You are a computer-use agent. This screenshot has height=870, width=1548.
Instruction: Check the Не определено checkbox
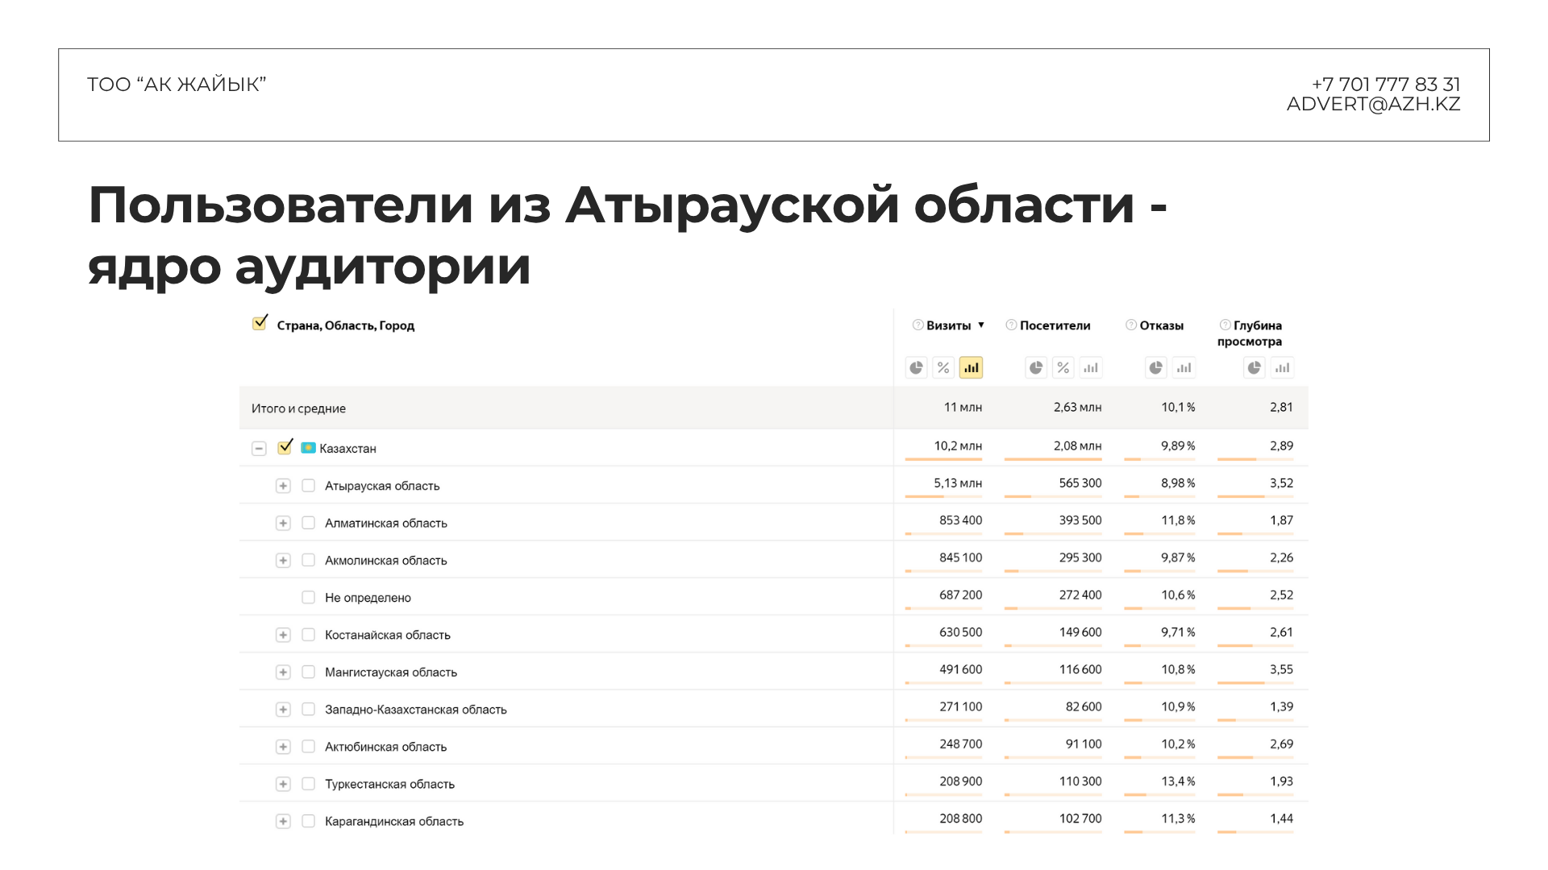click(308, 597)
